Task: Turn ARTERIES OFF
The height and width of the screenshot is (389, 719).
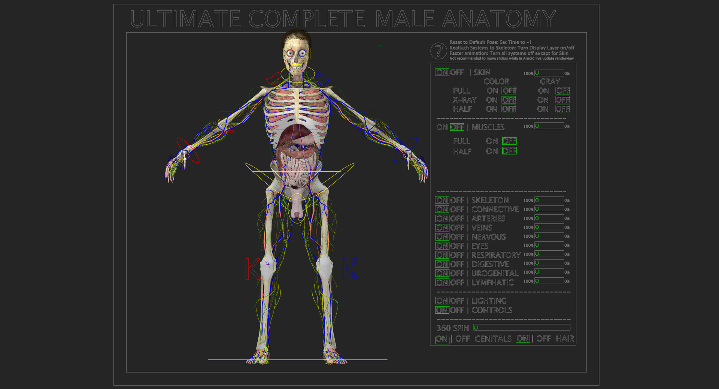Action: tap(457, 218)
